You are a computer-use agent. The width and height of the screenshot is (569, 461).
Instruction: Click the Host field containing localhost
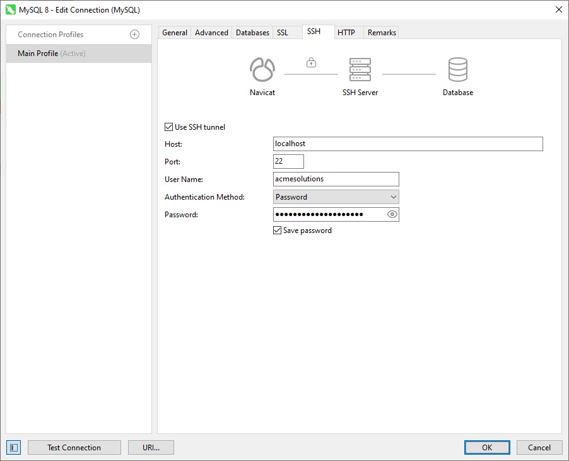408,144
